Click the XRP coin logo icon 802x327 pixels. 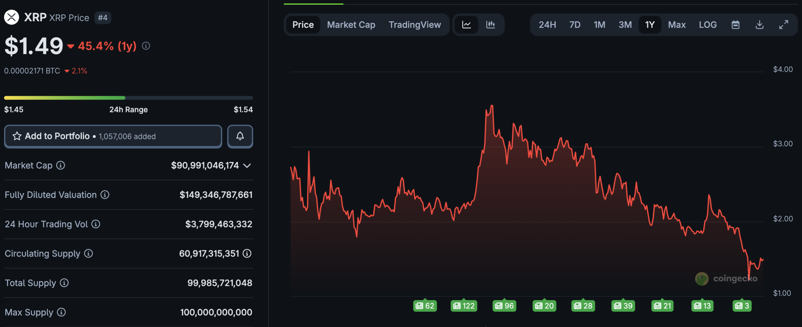(12, 17)
